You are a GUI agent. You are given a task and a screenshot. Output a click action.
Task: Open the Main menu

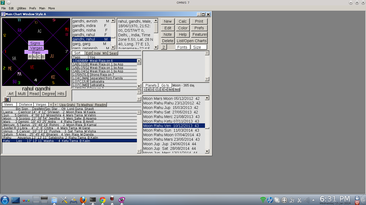[x=42, y=8]
